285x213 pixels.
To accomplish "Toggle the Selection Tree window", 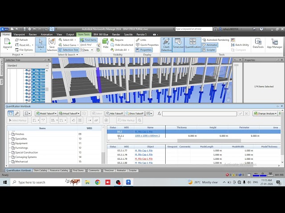I will [69, 50].
